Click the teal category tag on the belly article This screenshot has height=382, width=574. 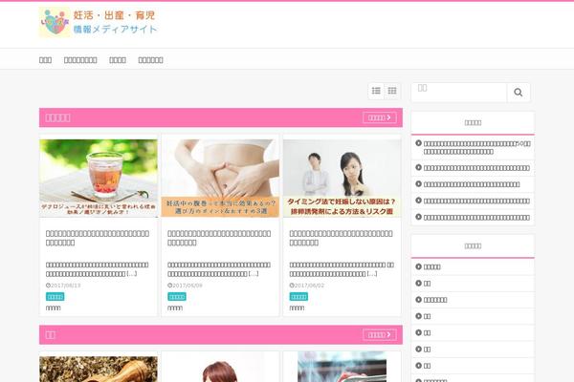(177, 296)
